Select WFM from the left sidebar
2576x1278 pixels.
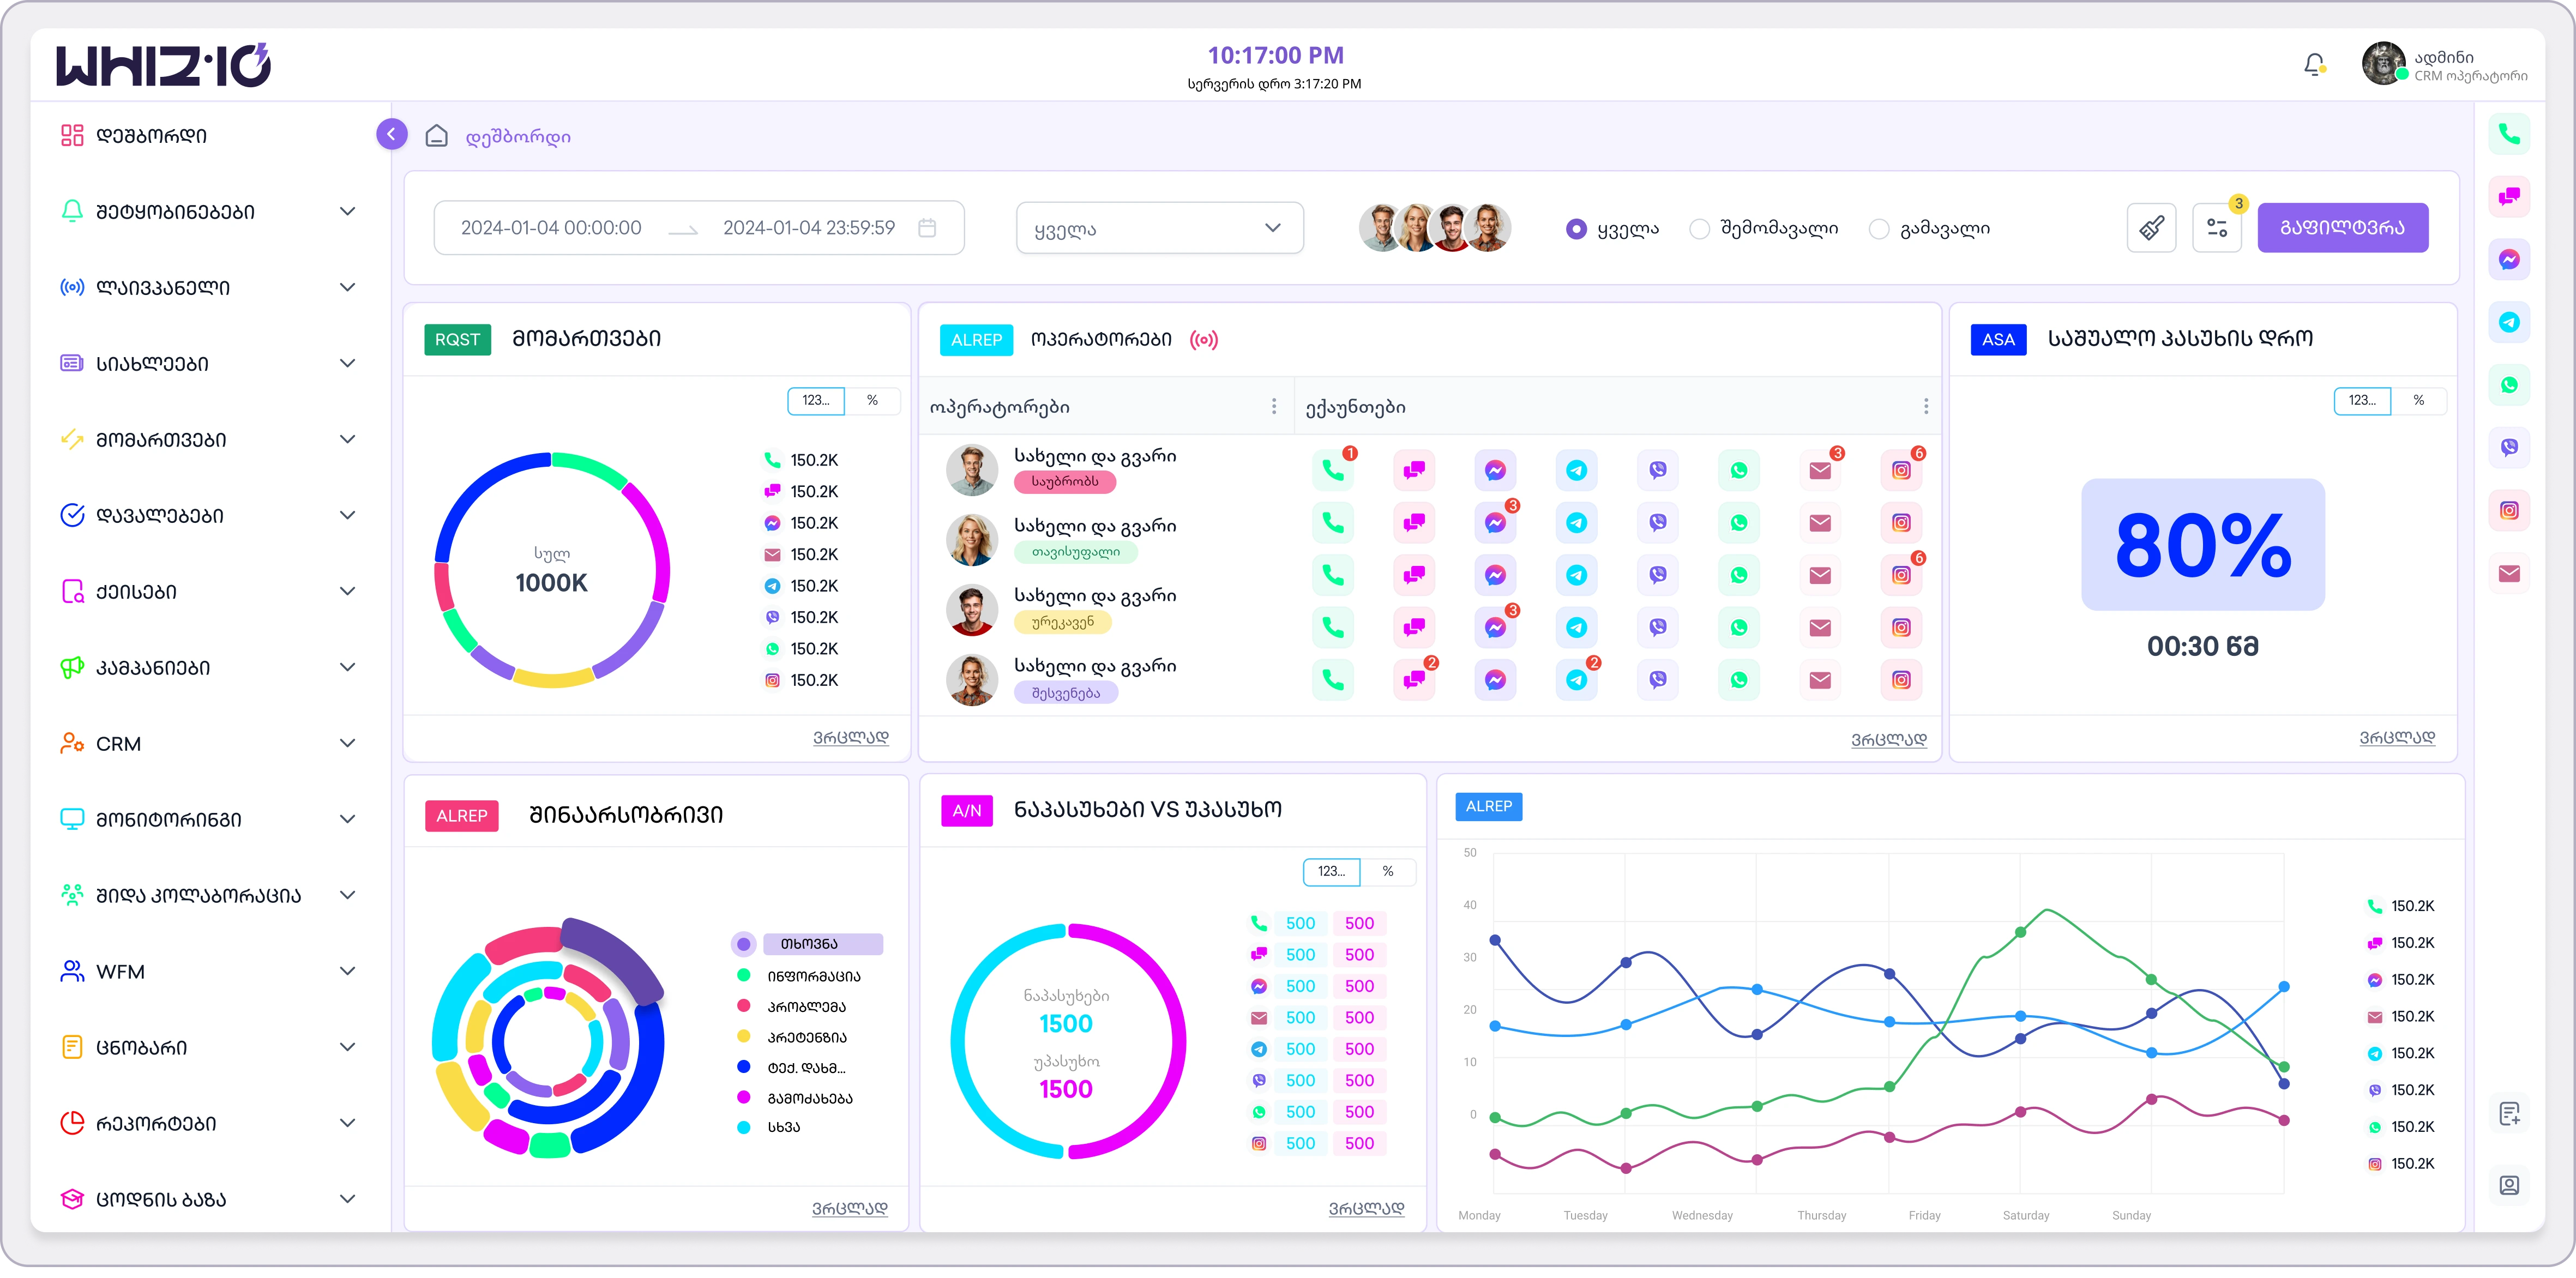coord(120,971)
